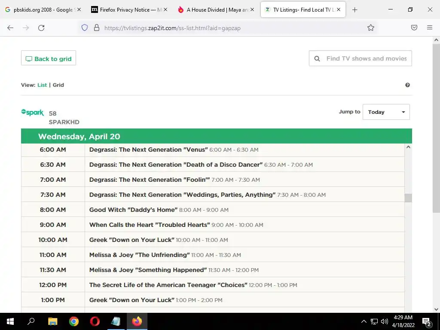Open Degrassi "Death of a Disco Dancer" listing
Image resolution: width=440 pixels, height=330 pixels.
point(176,165)
